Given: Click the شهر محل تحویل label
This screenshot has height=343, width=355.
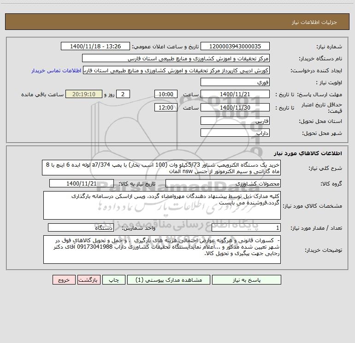Looking at the screenshot, I should pos(322,133).
